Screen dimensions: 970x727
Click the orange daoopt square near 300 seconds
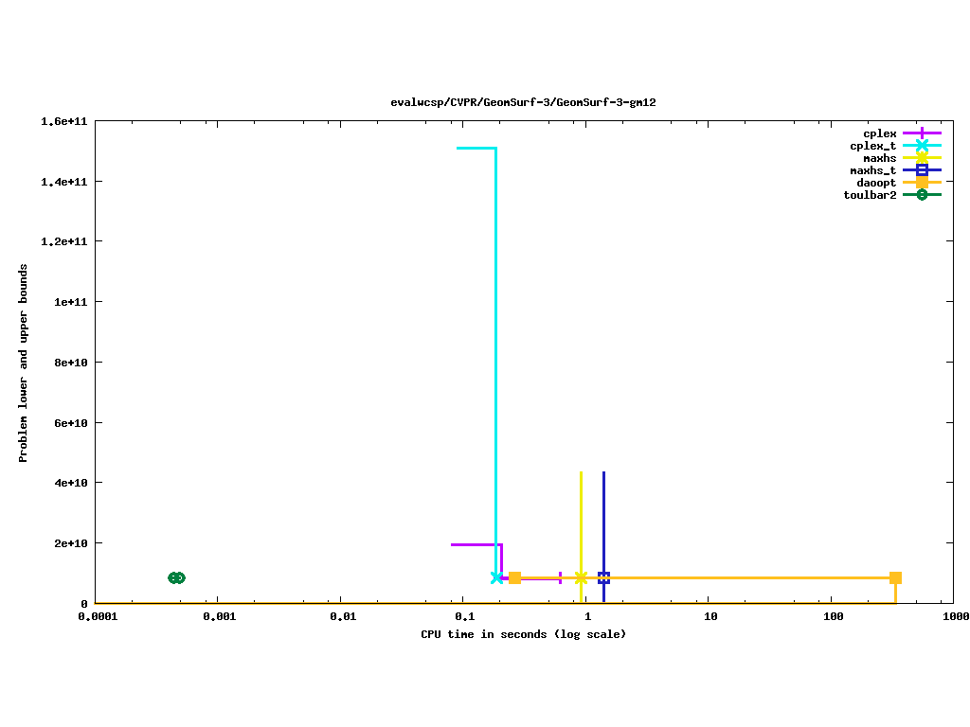tap(895, 577)
